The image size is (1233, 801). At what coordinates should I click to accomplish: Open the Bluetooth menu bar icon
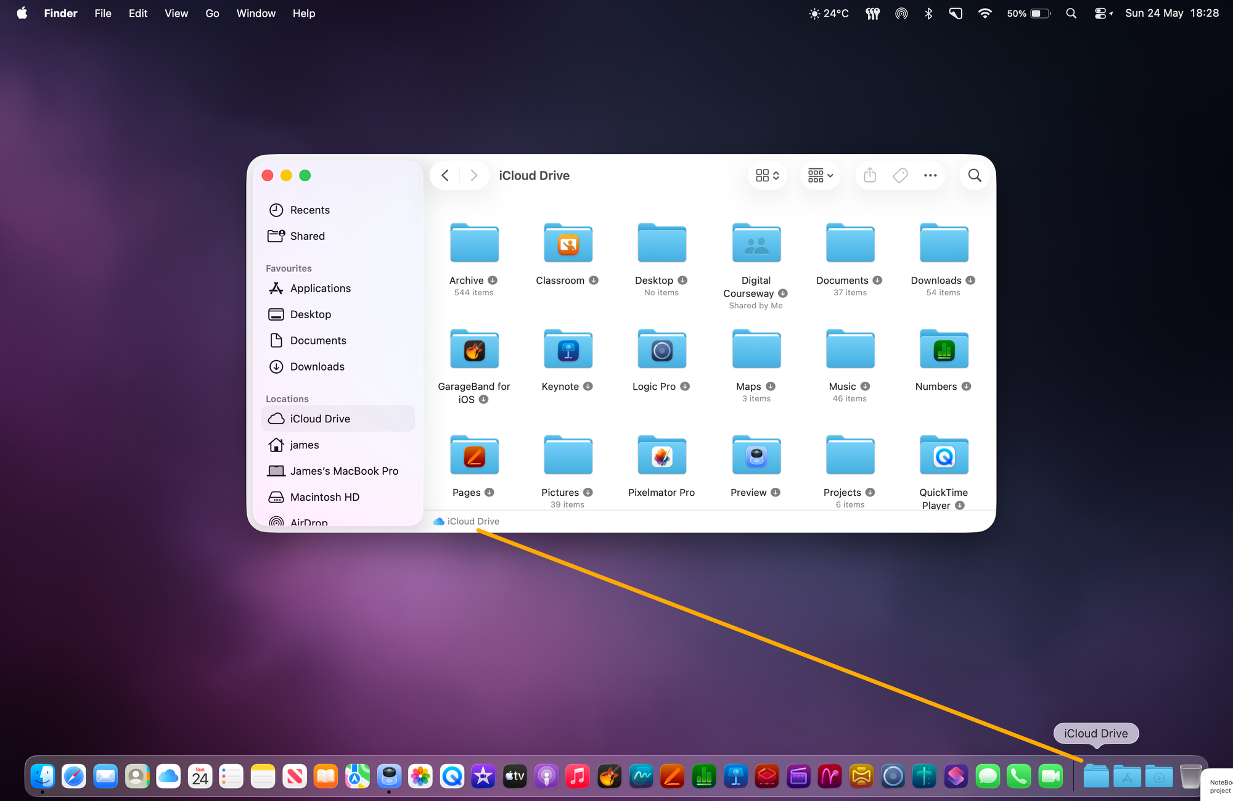click(928, 14)
